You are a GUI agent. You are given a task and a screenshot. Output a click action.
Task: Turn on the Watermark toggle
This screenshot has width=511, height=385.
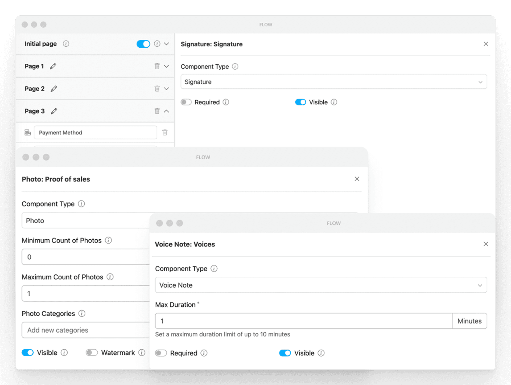92,353
